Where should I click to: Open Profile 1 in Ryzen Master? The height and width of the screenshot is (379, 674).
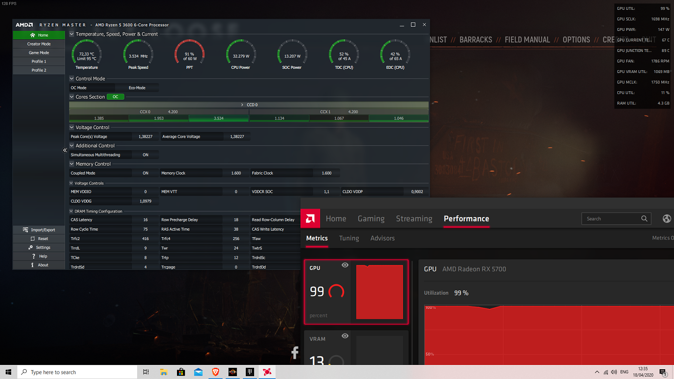click(x=39, y=61)
